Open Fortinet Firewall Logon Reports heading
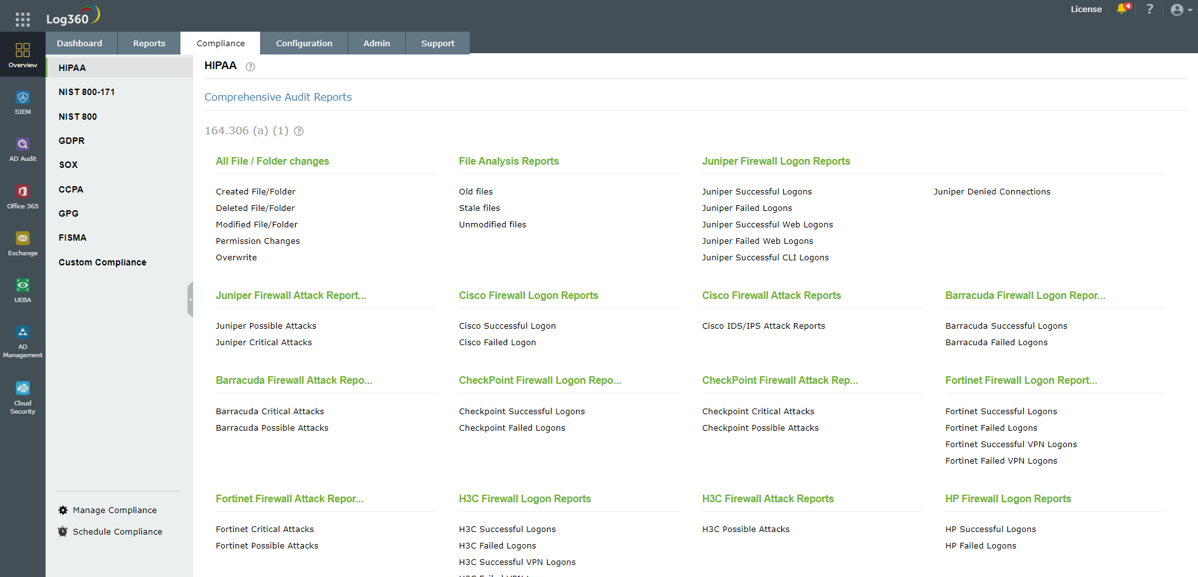The image size is (1198, 577). coord(1021,381)
